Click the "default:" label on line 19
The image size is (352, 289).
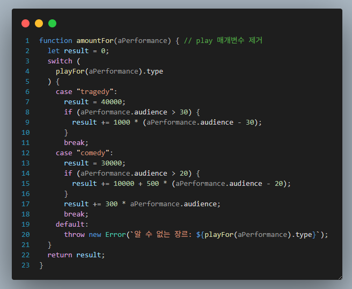pos(72,225)
